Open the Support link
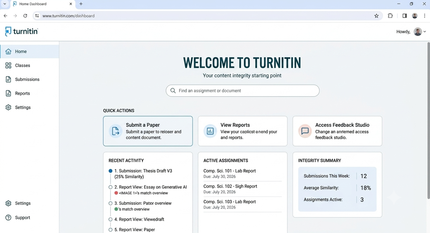The image size is (430, 233). 22,218
